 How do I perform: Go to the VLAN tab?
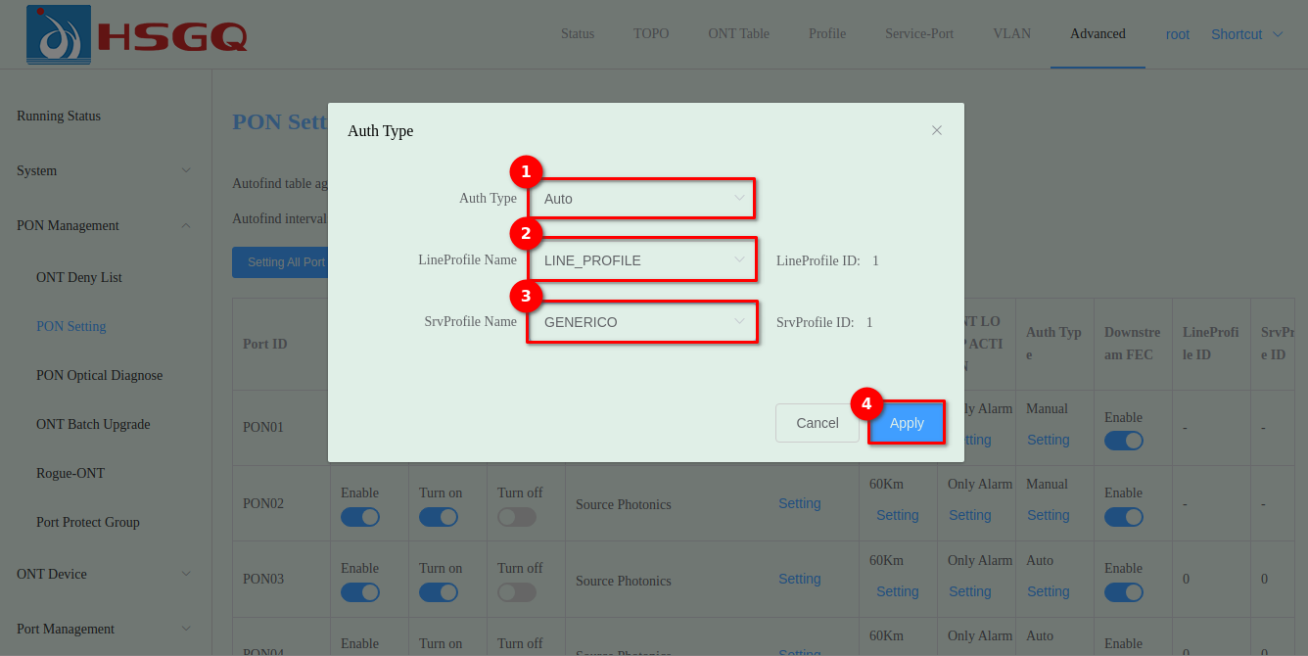1011,33
